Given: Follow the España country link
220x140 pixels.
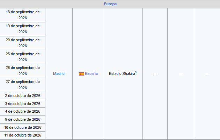Looking at the screenshot, I should tap(91, 73).
